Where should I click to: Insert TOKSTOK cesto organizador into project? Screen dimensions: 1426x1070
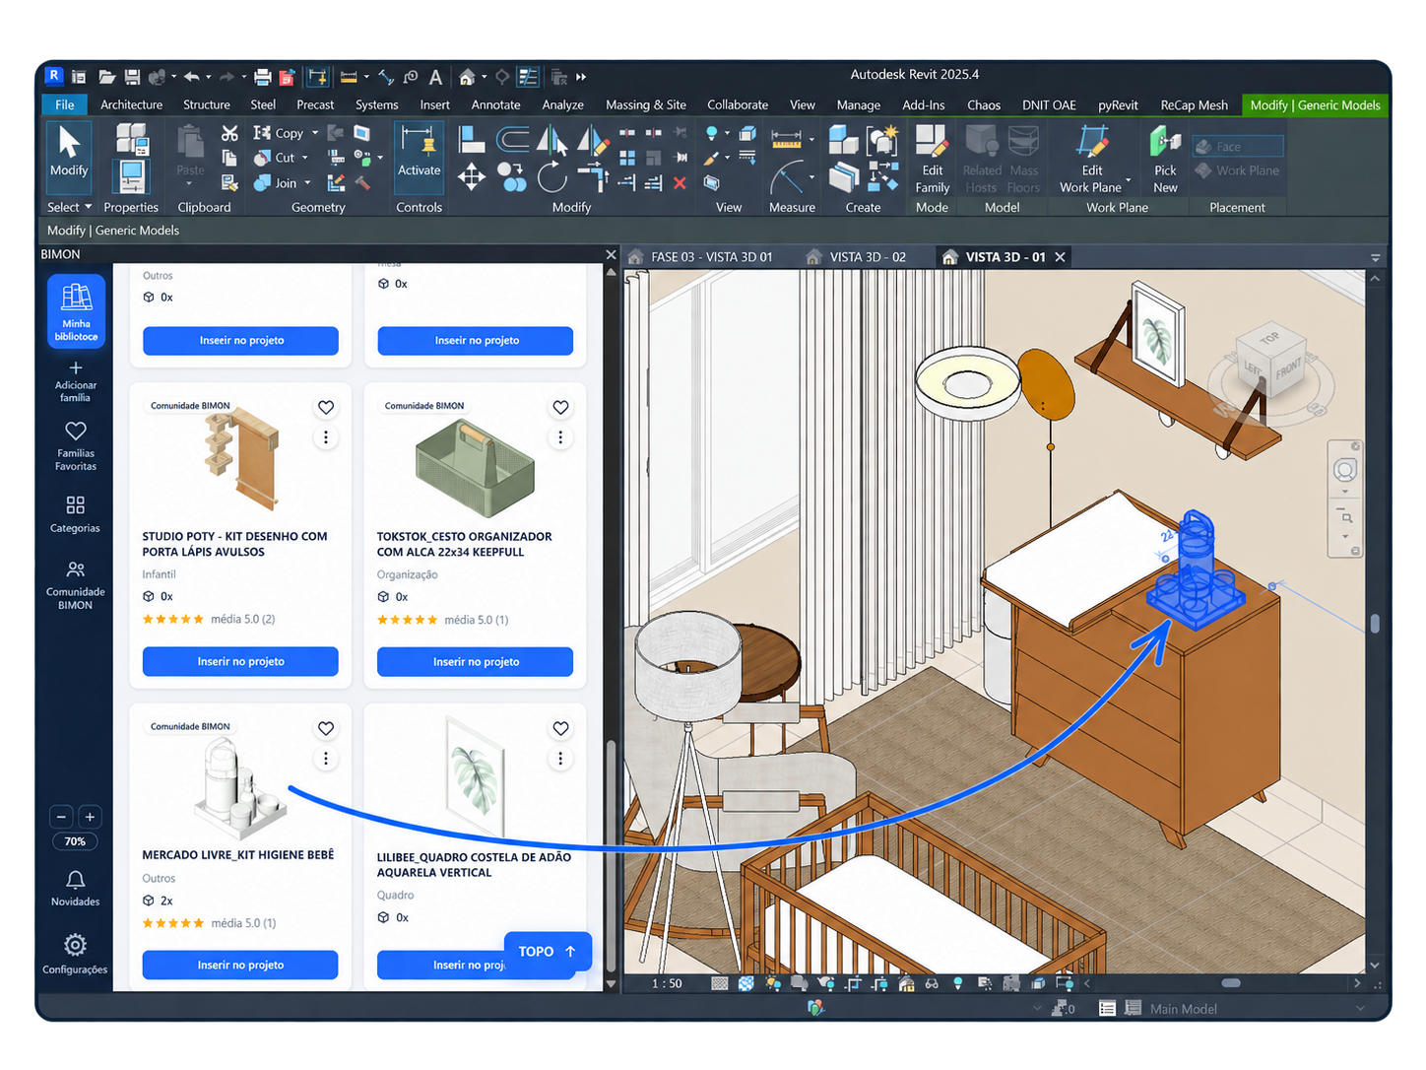tap(476, 662)
